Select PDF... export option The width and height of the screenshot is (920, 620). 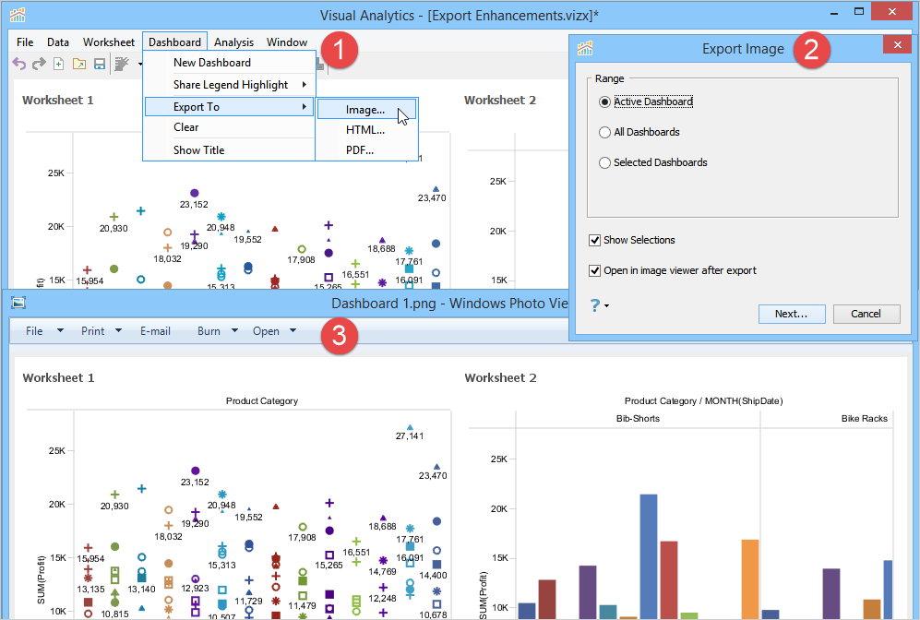(366, 150)
